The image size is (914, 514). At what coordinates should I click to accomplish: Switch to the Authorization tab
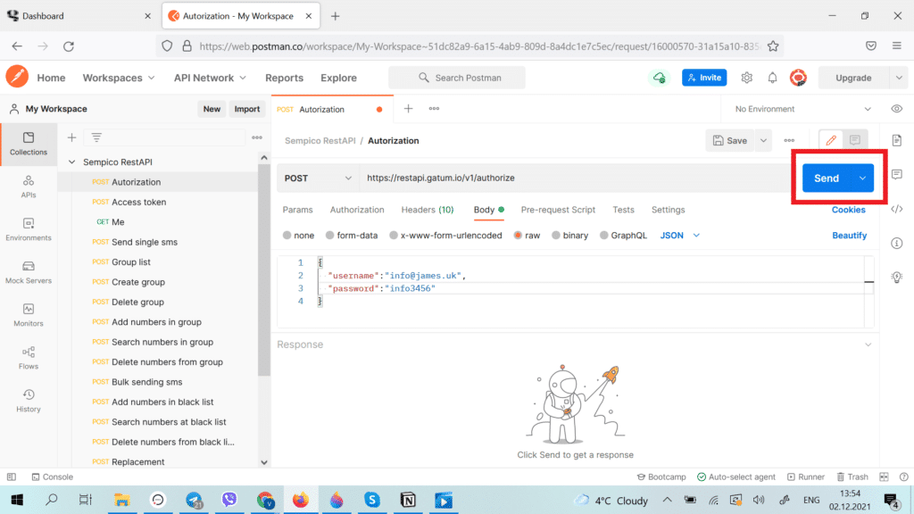click(357, 209)
